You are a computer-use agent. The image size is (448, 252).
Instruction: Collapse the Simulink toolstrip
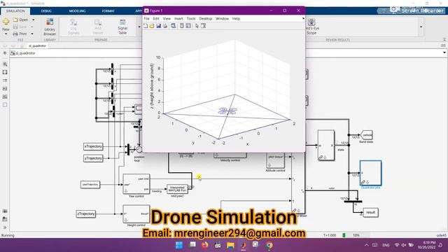(444, 40)
